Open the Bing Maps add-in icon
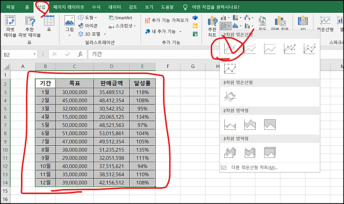This screenshot has width=344, height=204. 195,26
